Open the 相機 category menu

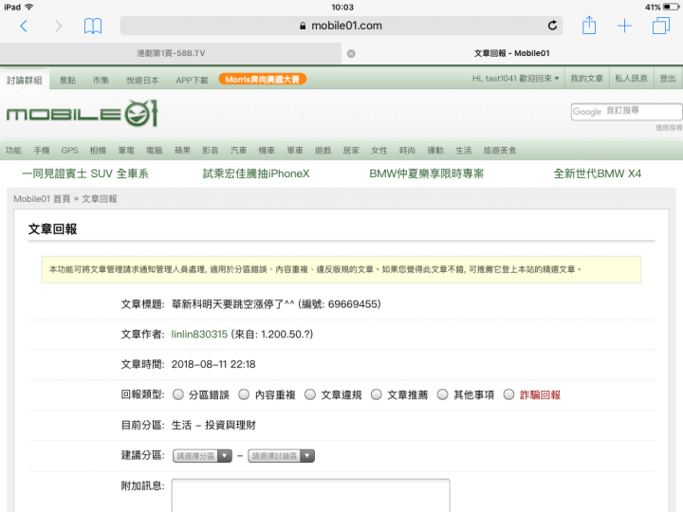tap(98, 150)
